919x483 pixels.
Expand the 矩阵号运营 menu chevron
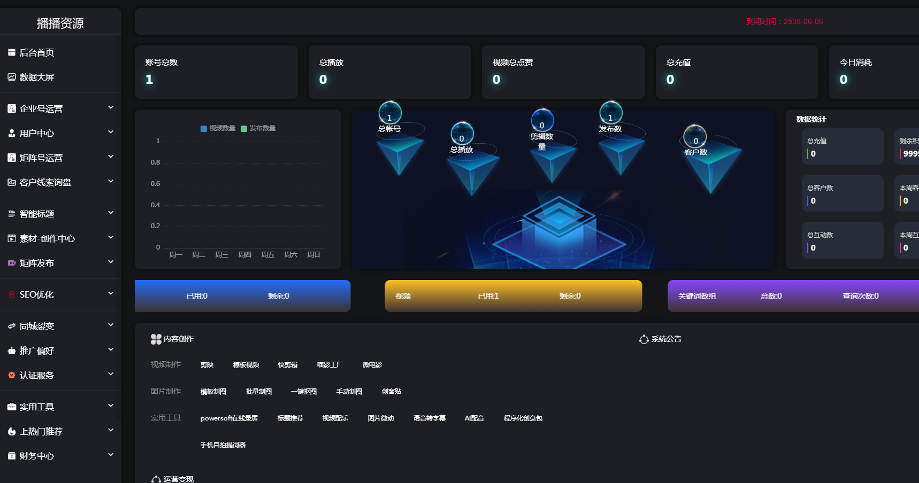(x=111, y=157)
